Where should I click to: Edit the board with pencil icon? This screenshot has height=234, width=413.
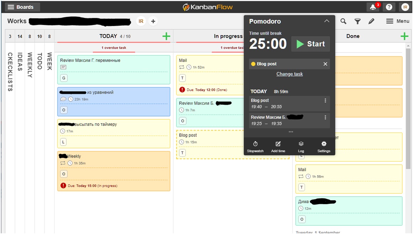pyautogui.click(x=371, y=21)
